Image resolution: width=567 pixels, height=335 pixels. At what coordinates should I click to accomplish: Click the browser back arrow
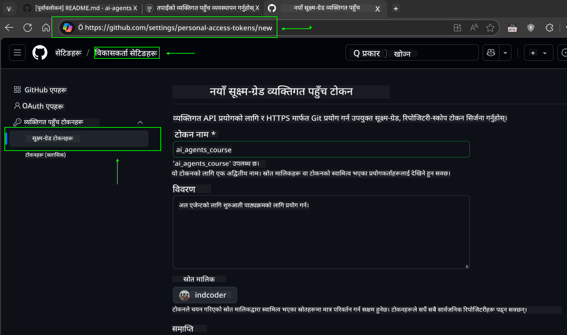(9, 28)
